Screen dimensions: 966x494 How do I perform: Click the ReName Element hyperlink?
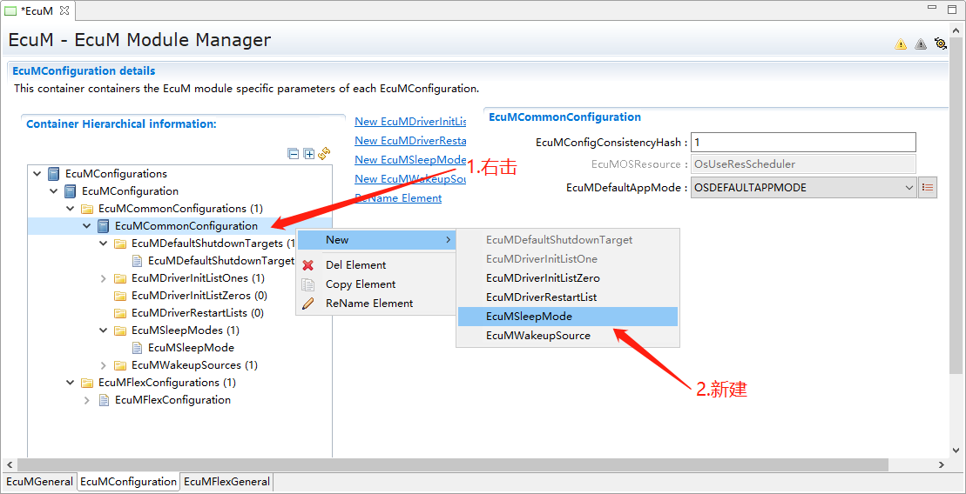pyautogui.click(x=398, y=198)
